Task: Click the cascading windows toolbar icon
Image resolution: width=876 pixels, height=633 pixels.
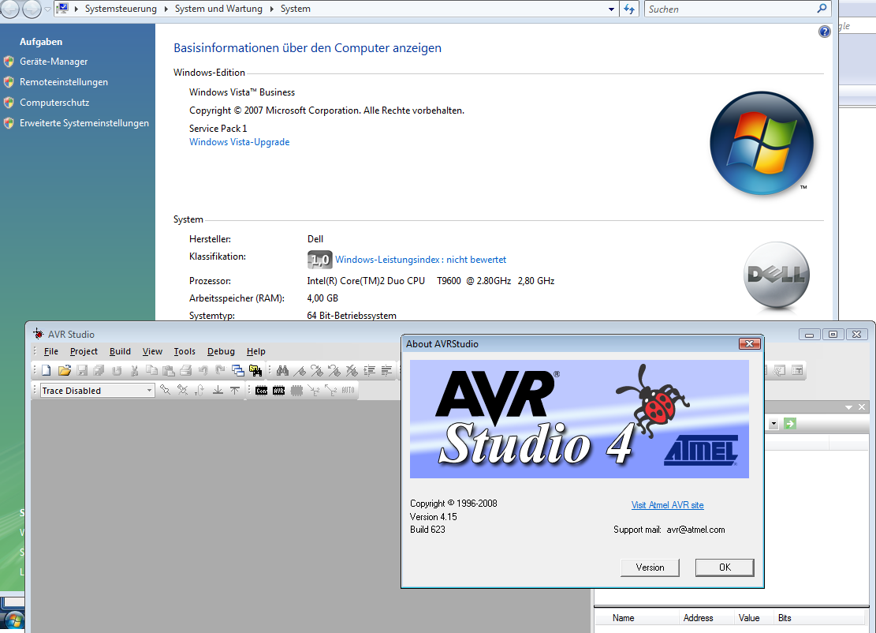Action: (238, 370)
